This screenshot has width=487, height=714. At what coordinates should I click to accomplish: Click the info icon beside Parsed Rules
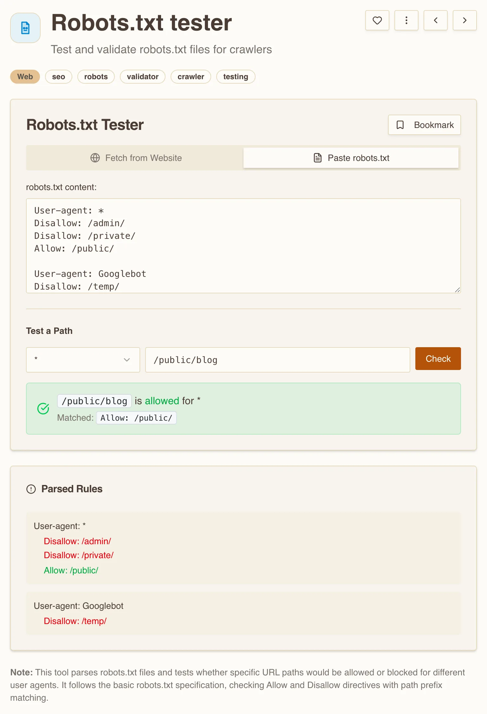[x=31, y=489]
